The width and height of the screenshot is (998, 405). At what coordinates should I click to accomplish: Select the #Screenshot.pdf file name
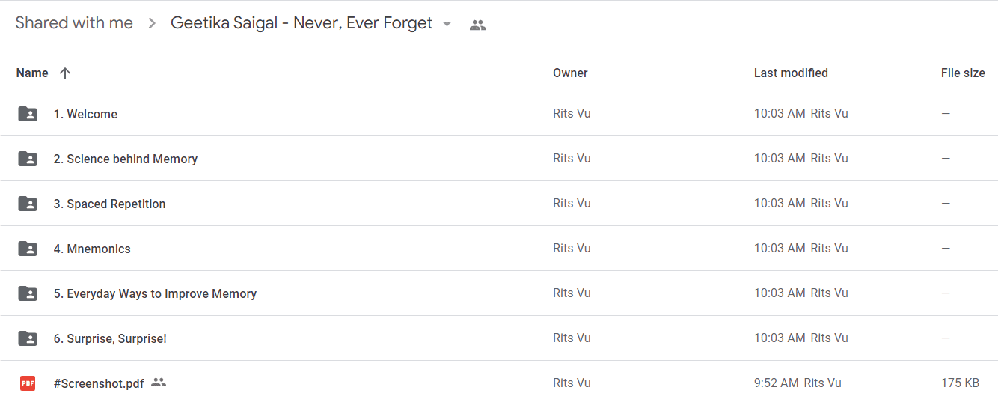(99, 383)
